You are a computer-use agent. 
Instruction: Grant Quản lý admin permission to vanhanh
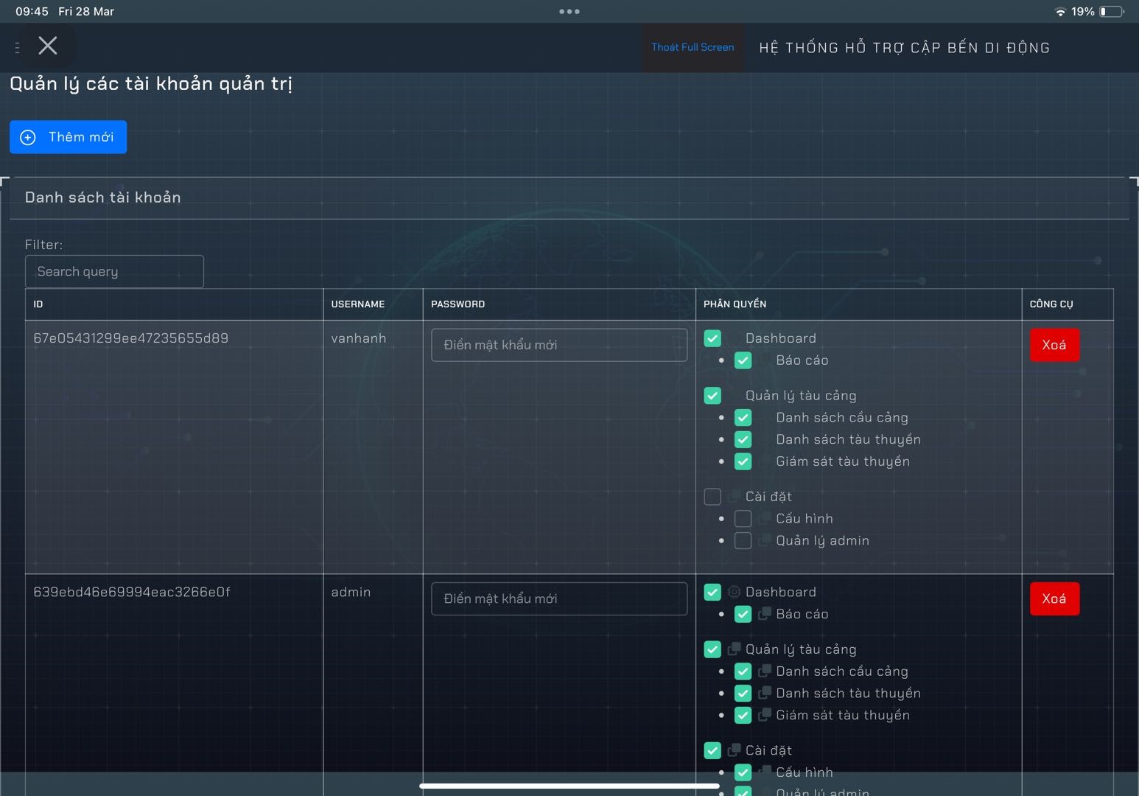[743, 541]
